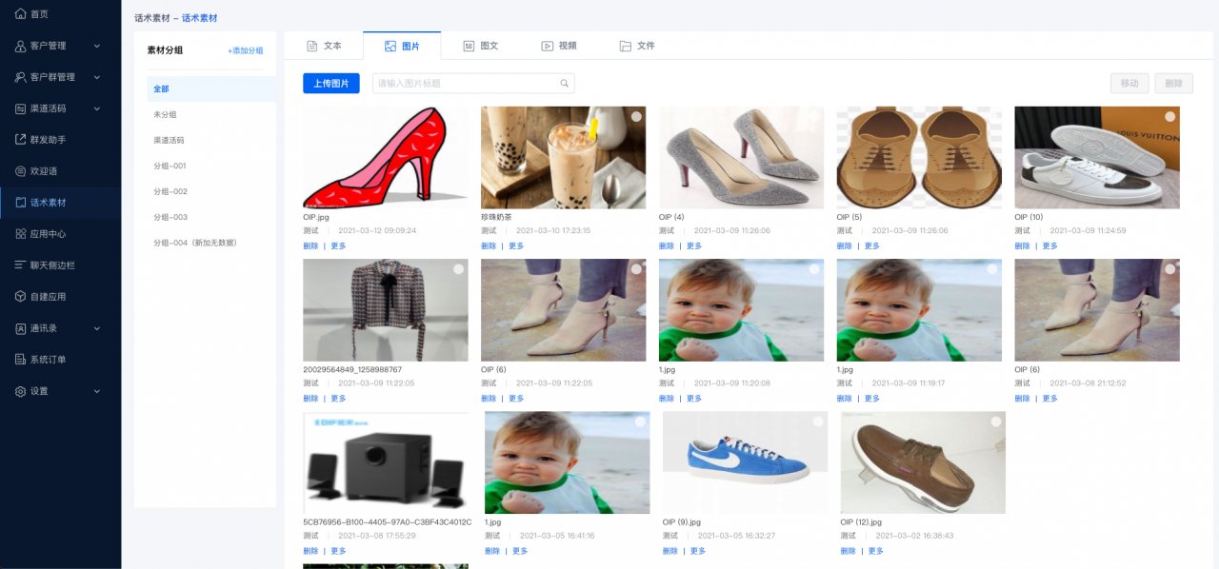Expand the 客户管理 chevron
The height and width of the screenshot is (569, 1219).
pyautogui.click(x=97, y=46)
